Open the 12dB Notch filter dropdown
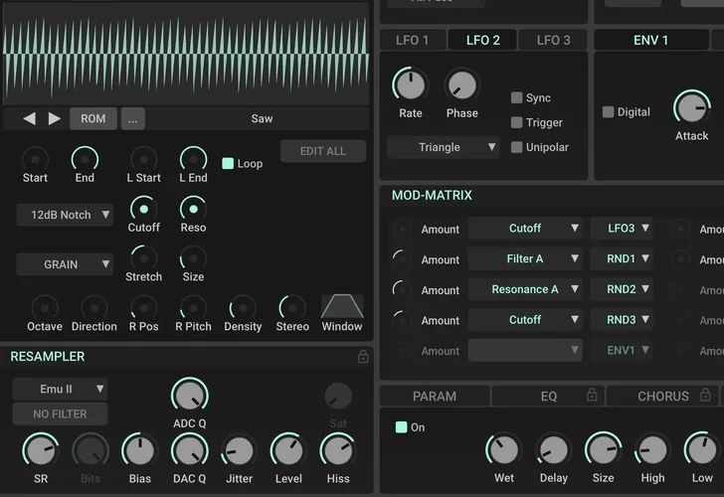The width and height of the screenshot is (724, 497). pos(65,215)
